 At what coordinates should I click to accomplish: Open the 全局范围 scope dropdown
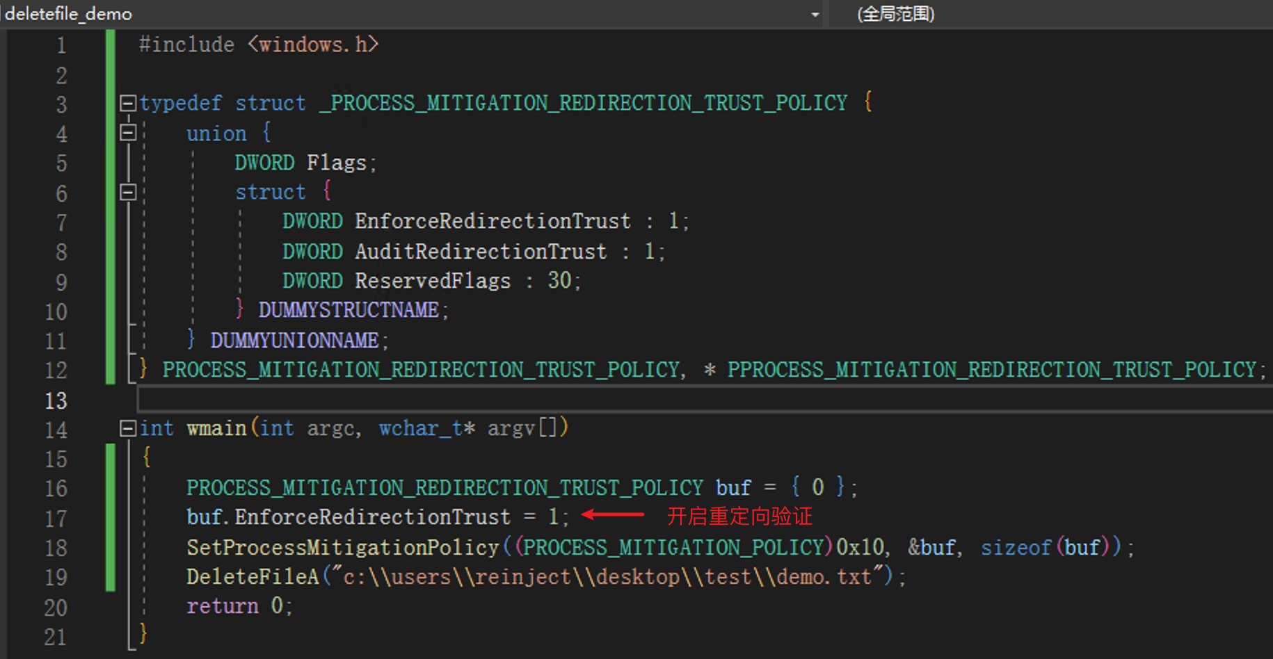[x=895, y=14]
